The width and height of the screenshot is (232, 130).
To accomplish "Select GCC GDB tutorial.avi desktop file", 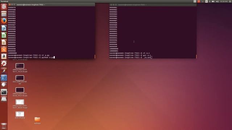I will (x=20, y=80).
